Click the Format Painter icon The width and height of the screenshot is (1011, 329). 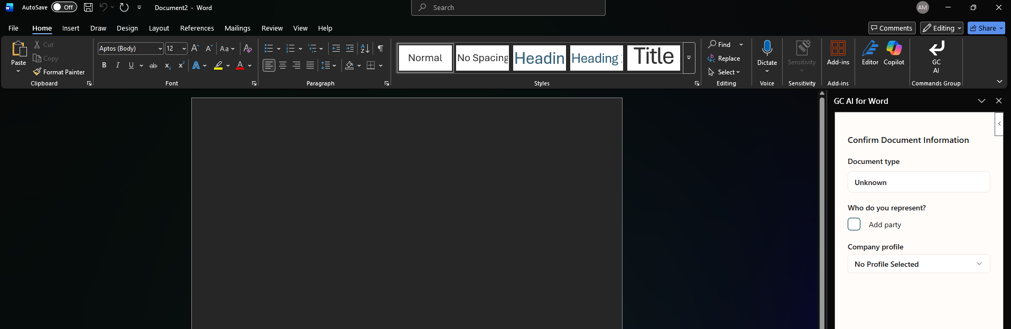click(37, 72)
